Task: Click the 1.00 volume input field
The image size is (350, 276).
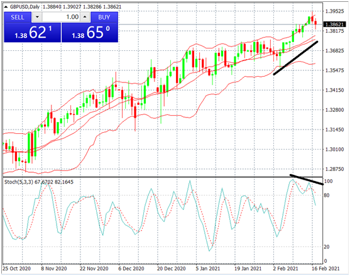Action: pos(61,17)
